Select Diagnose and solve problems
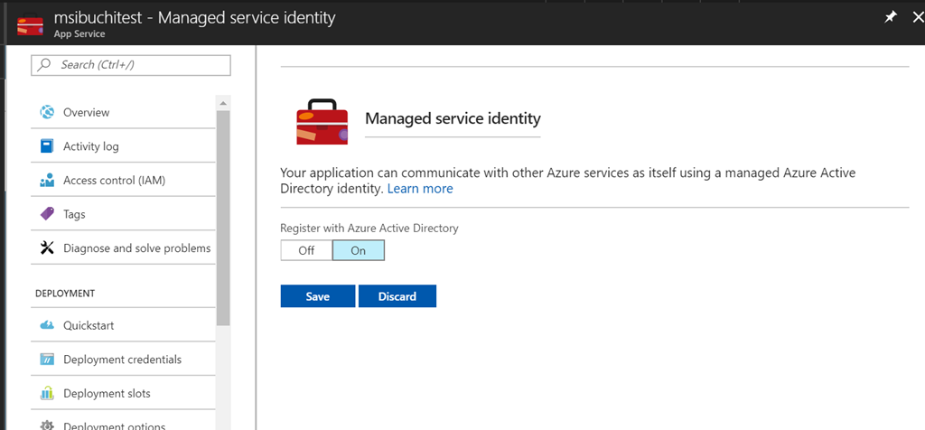Screen dimensions: 925x430 pyautogui.click(x=136, y=248)
